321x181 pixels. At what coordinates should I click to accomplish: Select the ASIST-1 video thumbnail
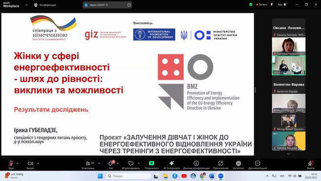click(289, 65)
